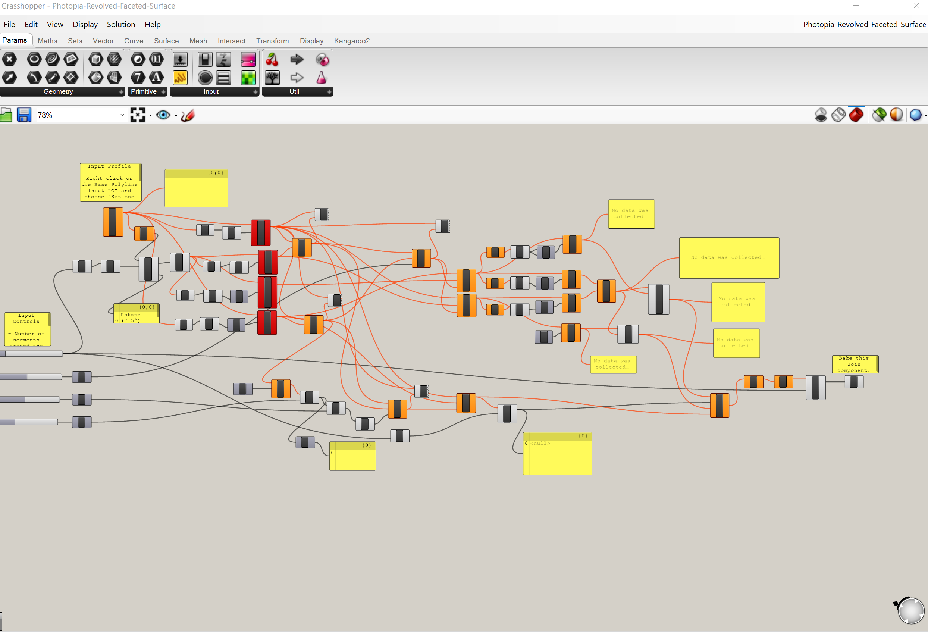Select the "Rotate (7.5°)" panel
This screenshot has height=632, width=928.
136,314
